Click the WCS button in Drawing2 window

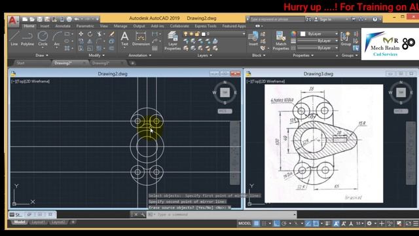click(x=225, y=111)
